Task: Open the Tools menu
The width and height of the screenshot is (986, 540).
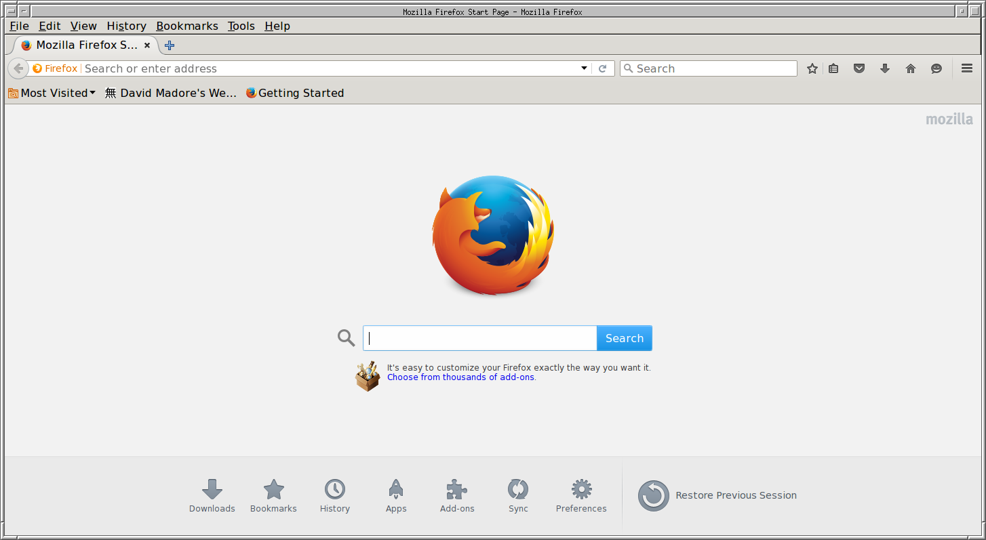Action: click(x=241, y=26)
